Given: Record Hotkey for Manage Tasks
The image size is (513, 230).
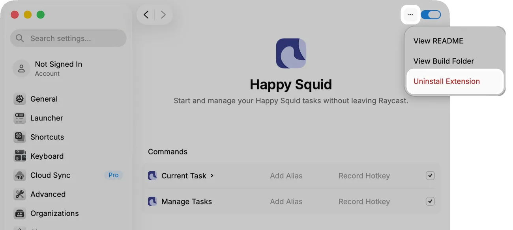Looking at the screenshot, I should (x=364, y=202).
